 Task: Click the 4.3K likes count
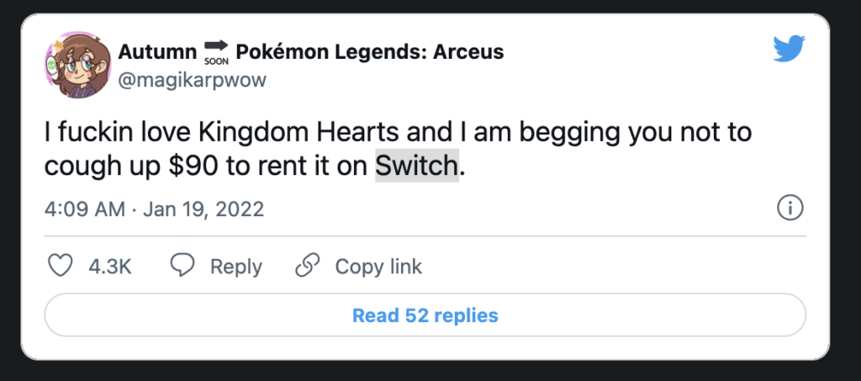(x=109, y=267)
